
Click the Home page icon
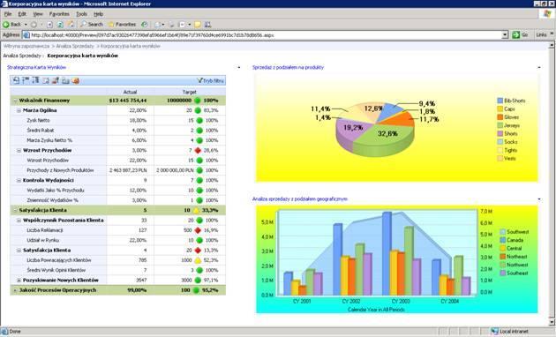(x=71, y=25)
